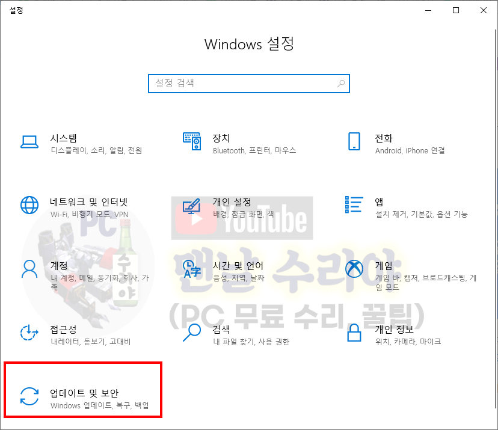Open the 네트워크 및 인터넷 globe icon
This screenshot has height=430, width=498.
29,205
